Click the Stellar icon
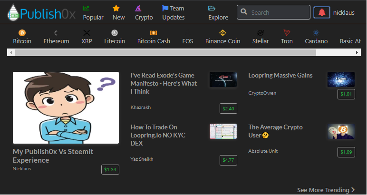The height and width of the screenshot is (195, 367). pos(260,33)
